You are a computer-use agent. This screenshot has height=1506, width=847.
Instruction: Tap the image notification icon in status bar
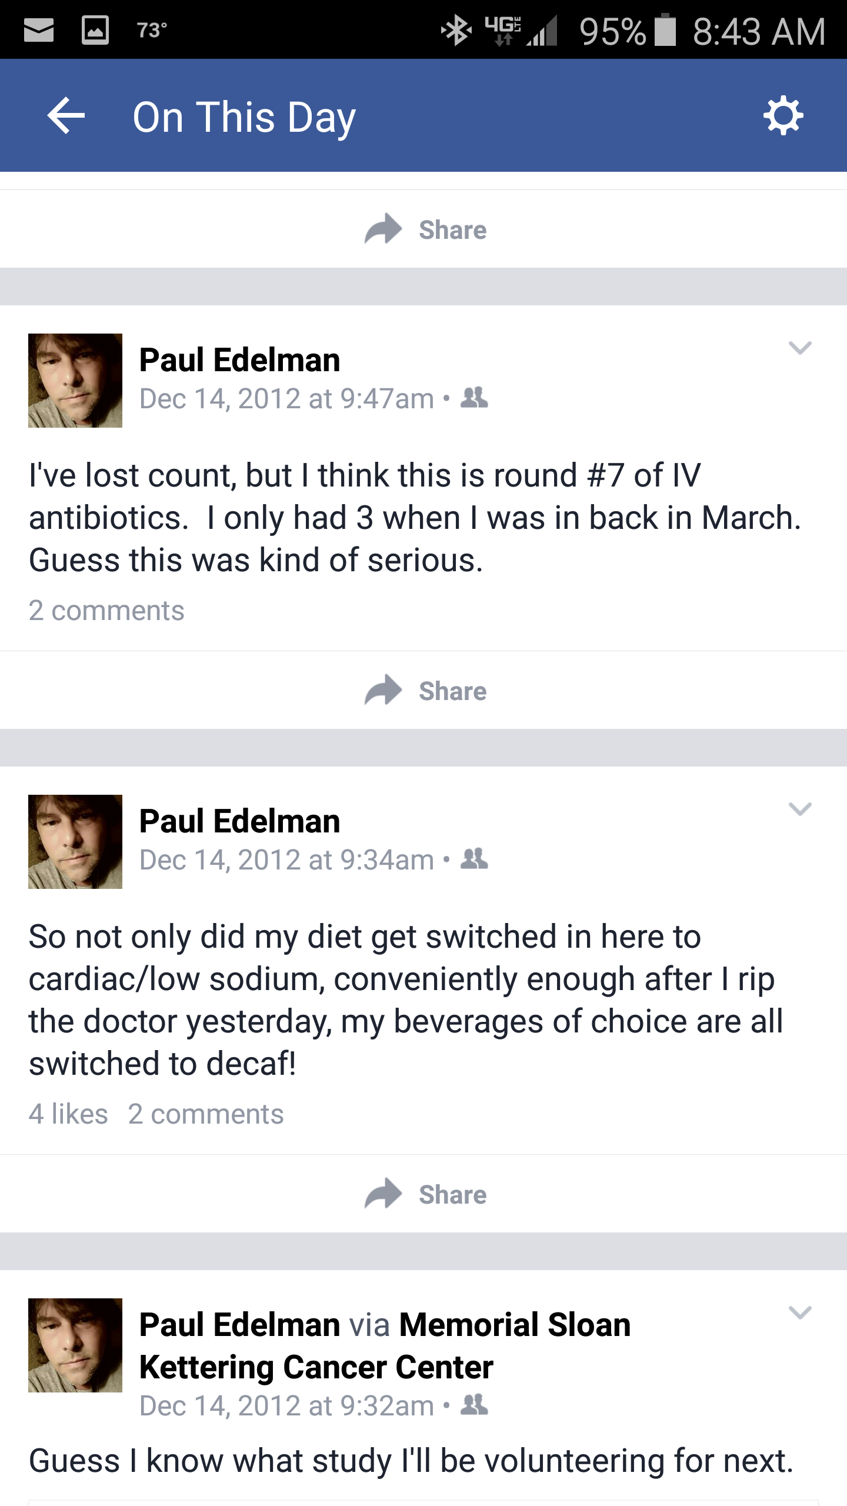click(95, 31)
